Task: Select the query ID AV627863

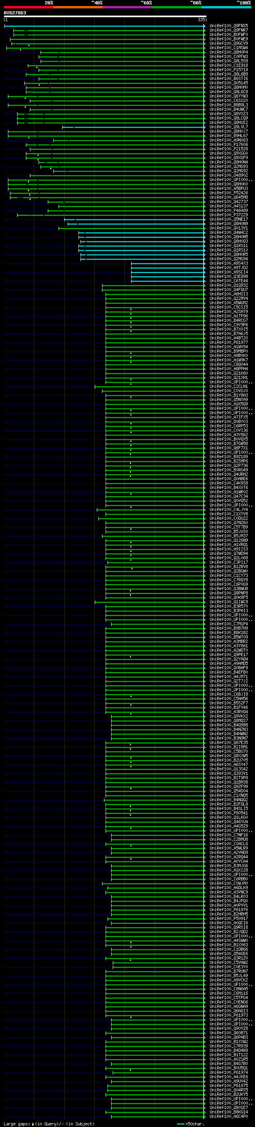Action: pos(15,13)
